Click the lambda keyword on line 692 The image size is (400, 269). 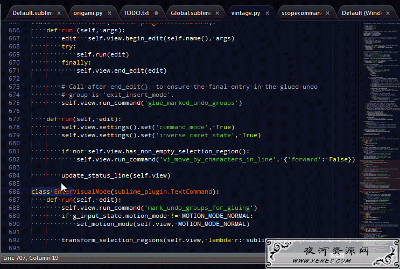coord(220,240)
